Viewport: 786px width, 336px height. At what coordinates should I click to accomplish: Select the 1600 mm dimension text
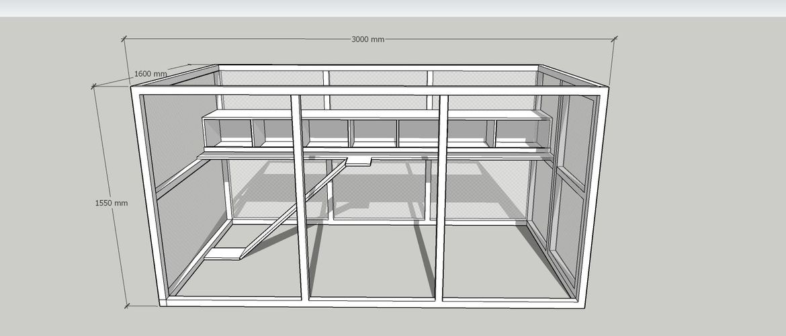pos(150,74)
